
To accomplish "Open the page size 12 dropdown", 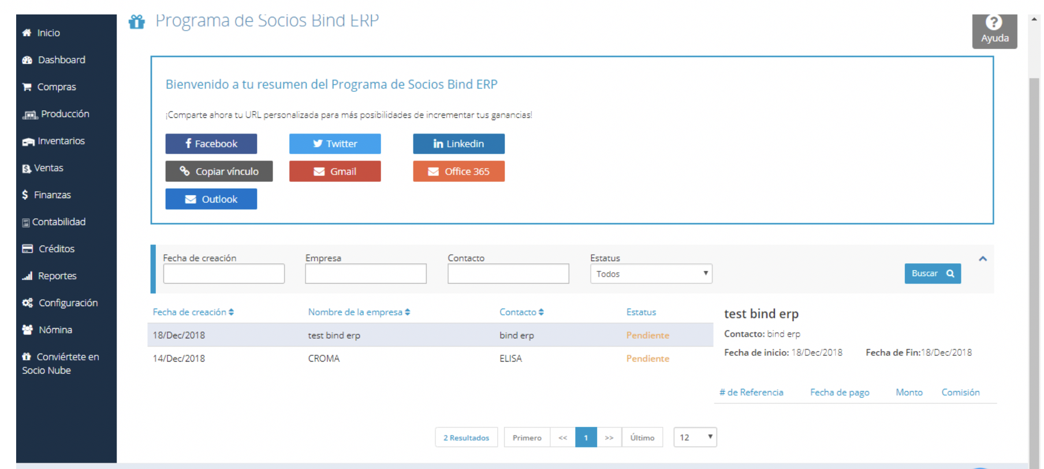I will pyautogui.click(x=695, y=437).
